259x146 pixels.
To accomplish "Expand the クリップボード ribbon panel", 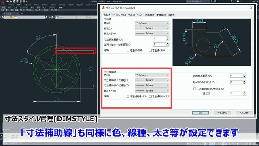I will [55, 10].
